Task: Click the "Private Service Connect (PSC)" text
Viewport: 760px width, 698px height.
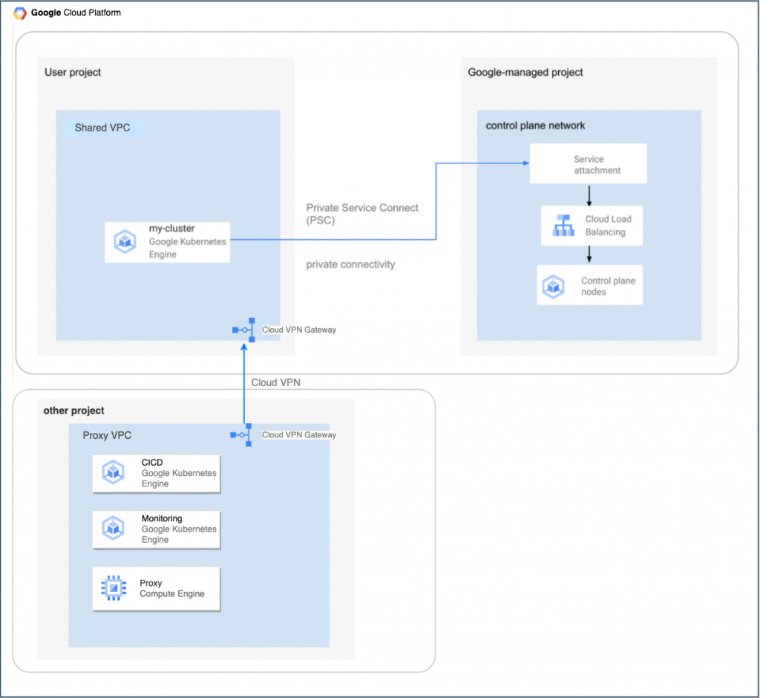Action: [x=362, y=214]
